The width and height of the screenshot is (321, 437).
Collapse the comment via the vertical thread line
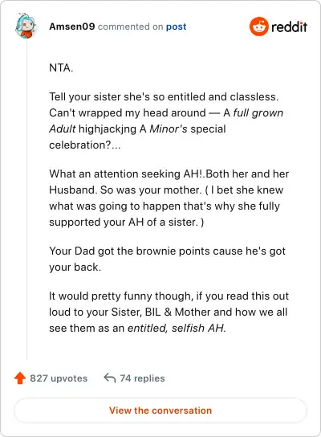[26, 199]
